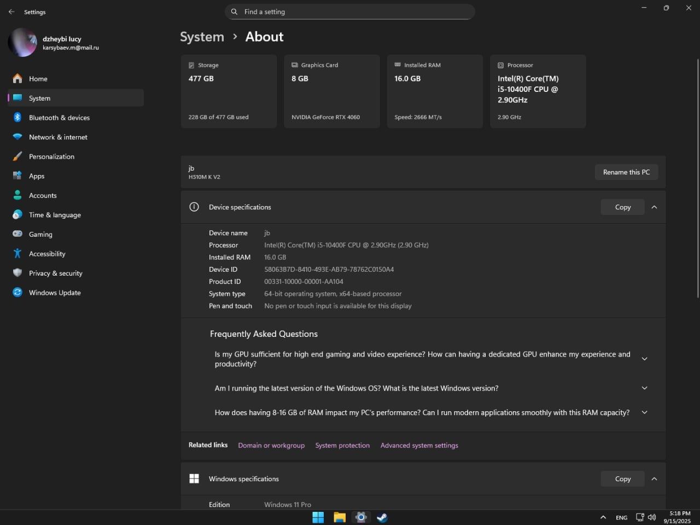Click the Storage card icon
The image size is (700, 525).
click(x=191, y=65)
